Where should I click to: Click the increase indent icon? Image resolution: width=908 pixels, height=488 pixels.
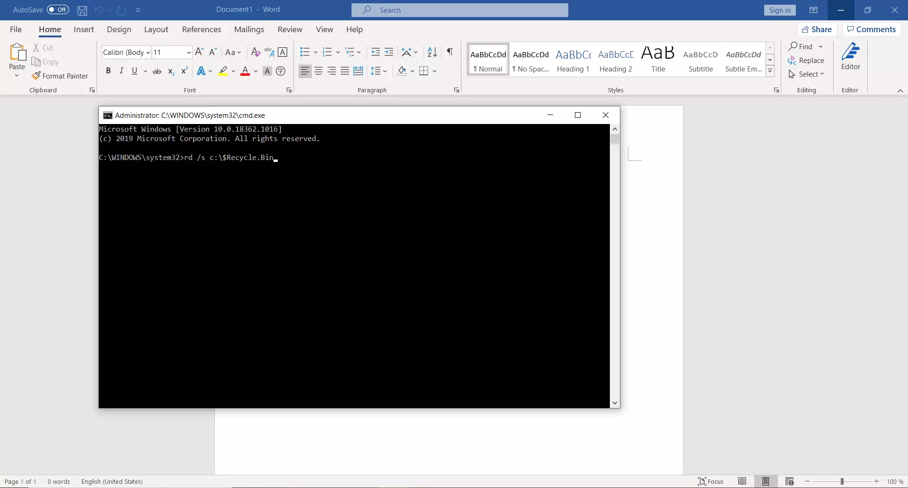pyautogui.click(x=389, y=52)
